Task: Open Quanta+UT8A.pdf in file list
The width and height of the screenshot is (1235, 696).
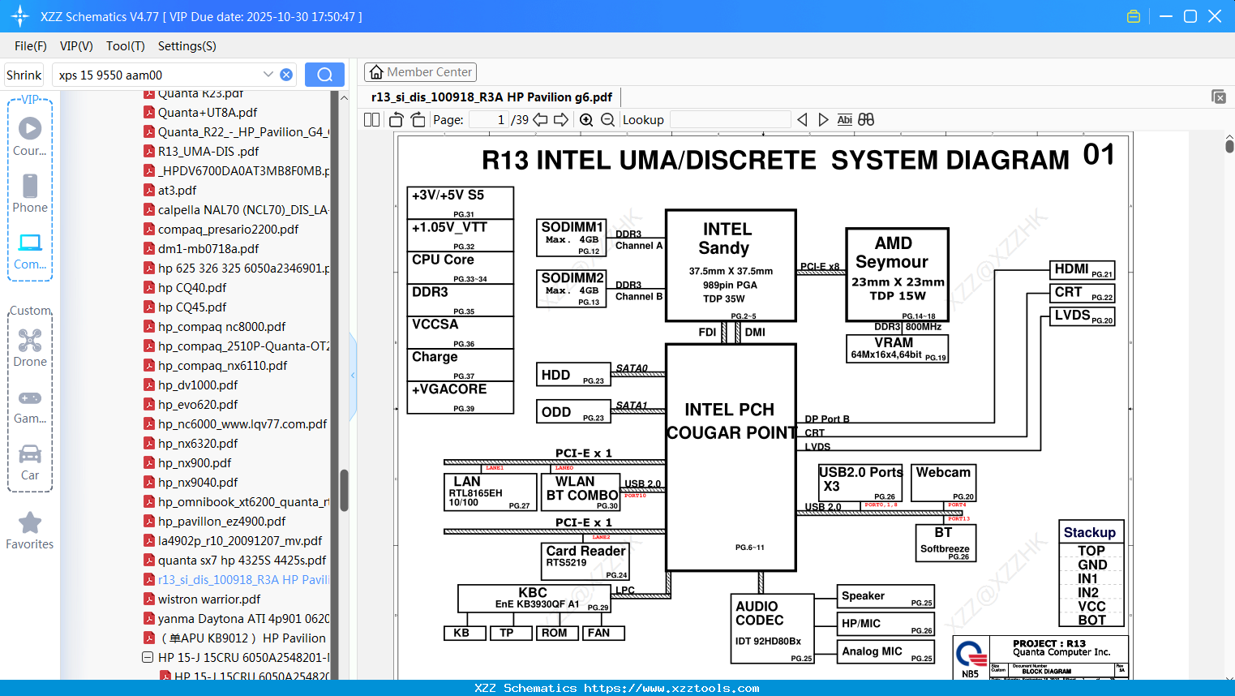Action: 208,112
